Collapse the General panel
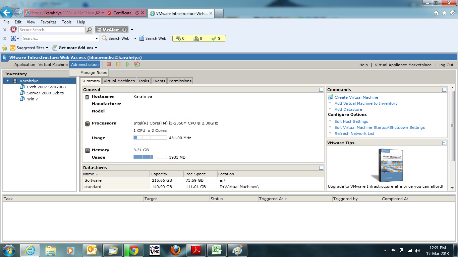Screen dimensions: 458x257 [x=321, y=90]
